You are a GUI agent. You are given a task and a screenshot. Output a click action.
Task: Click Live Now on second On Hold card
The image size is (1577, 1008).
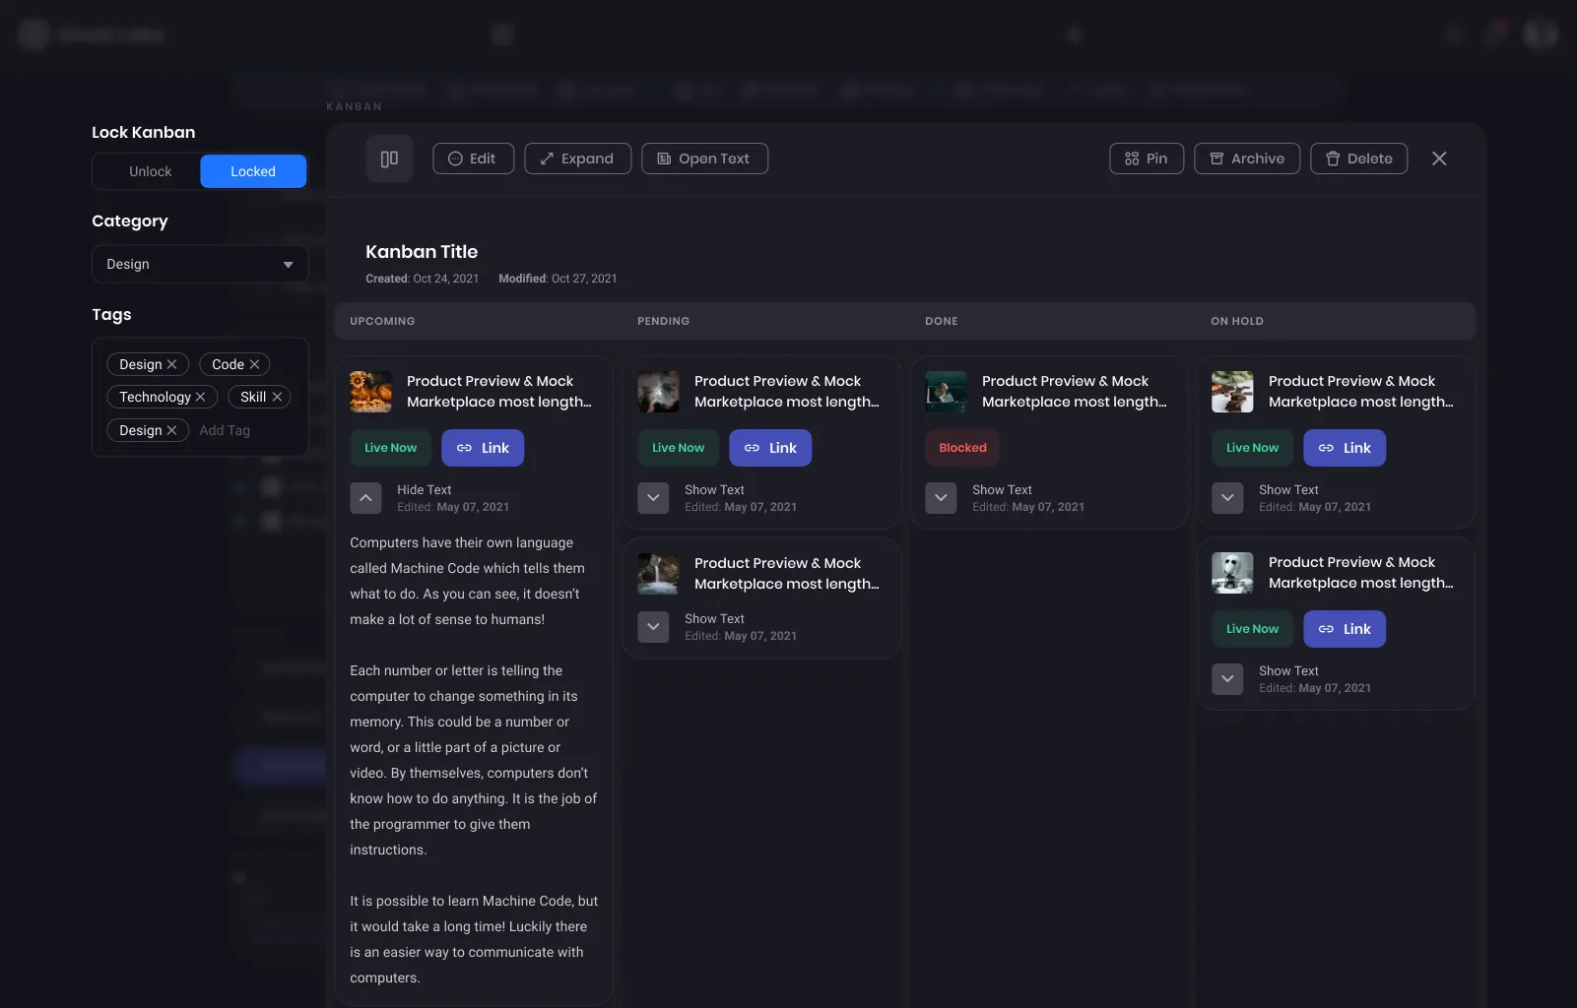pos(1253,629)
